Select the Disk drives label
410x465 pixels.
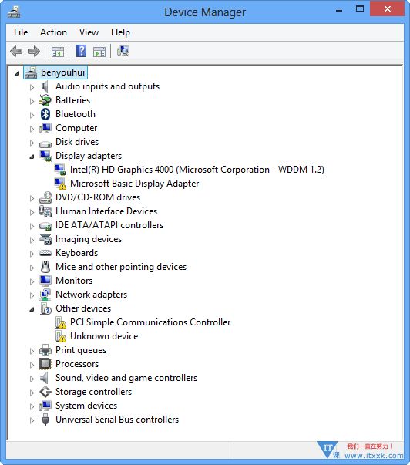click(77, 142)
